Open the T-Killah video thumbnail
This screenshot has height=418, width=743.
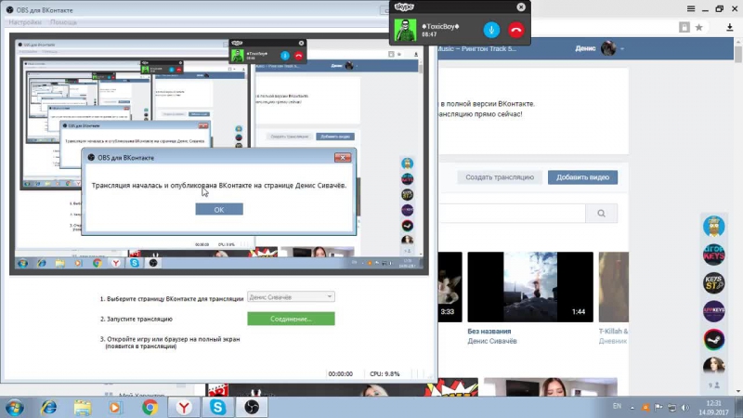(x=614, y=287)
